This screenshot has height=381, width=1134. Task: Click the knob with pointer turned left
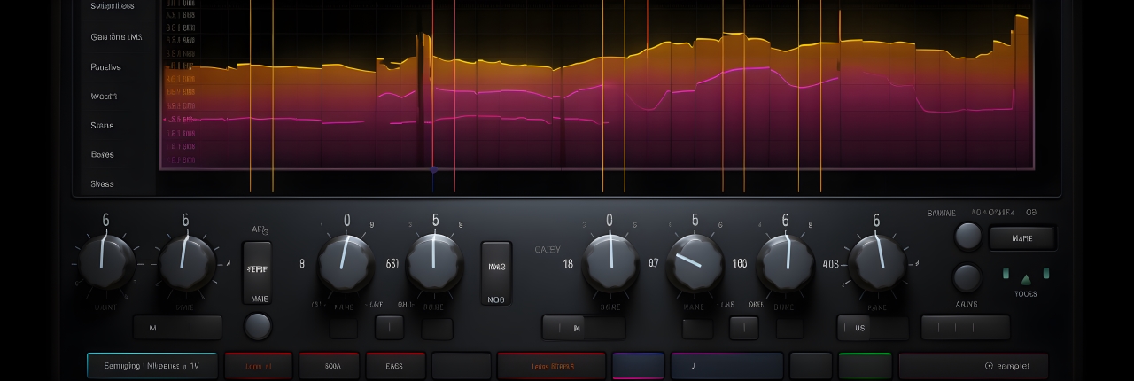695,263
